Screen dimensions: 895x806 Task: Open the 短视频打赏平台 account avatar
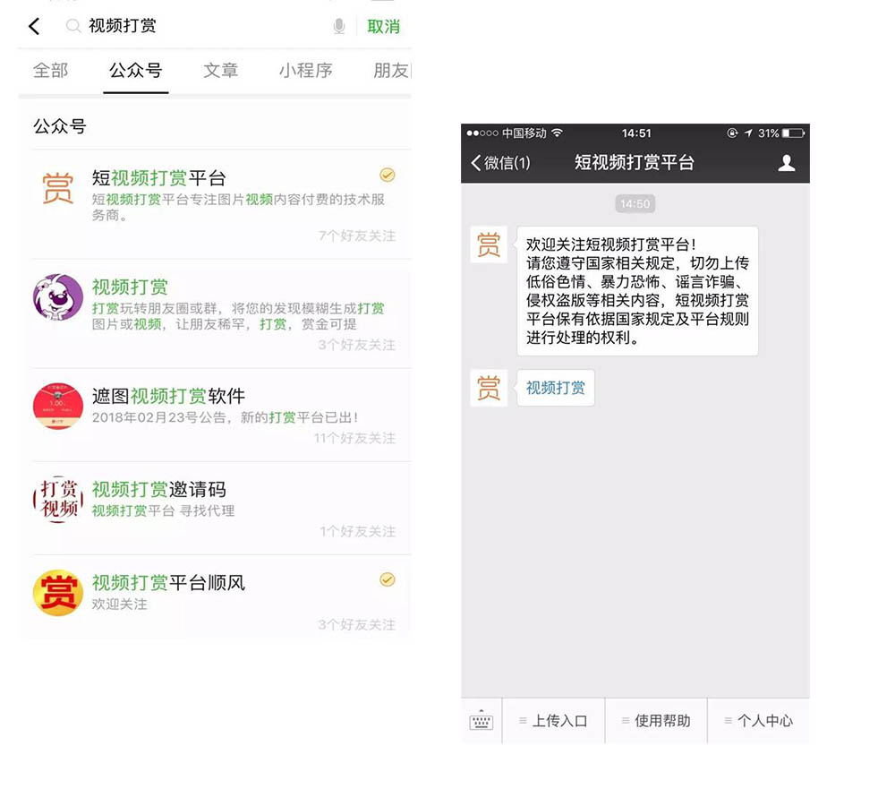click(58, 188)
